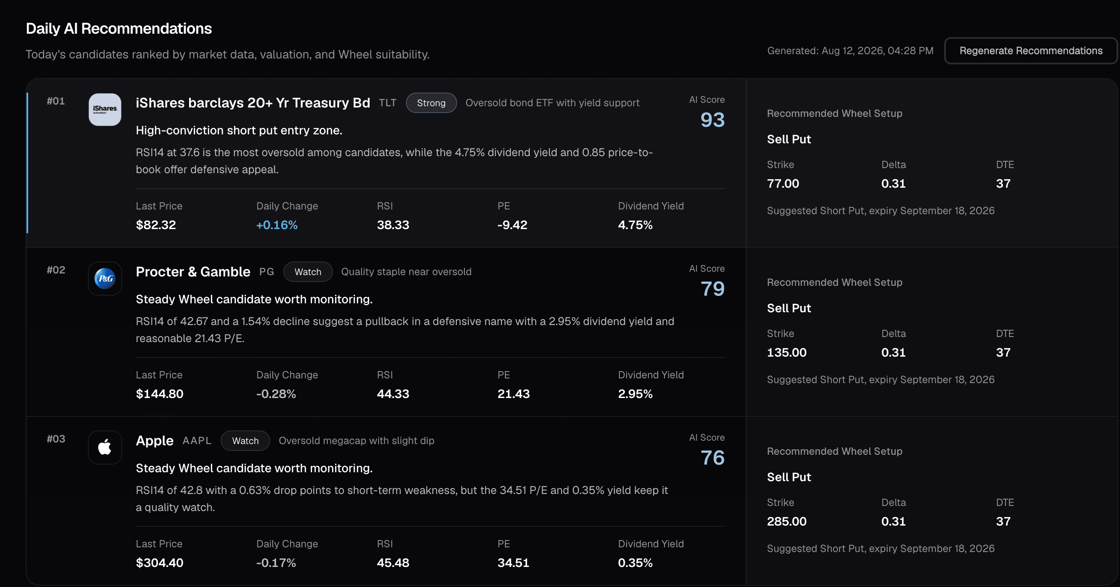The image size is (1120, 587).
Task: Click AI Score value 93
Action: pos(713,119)
